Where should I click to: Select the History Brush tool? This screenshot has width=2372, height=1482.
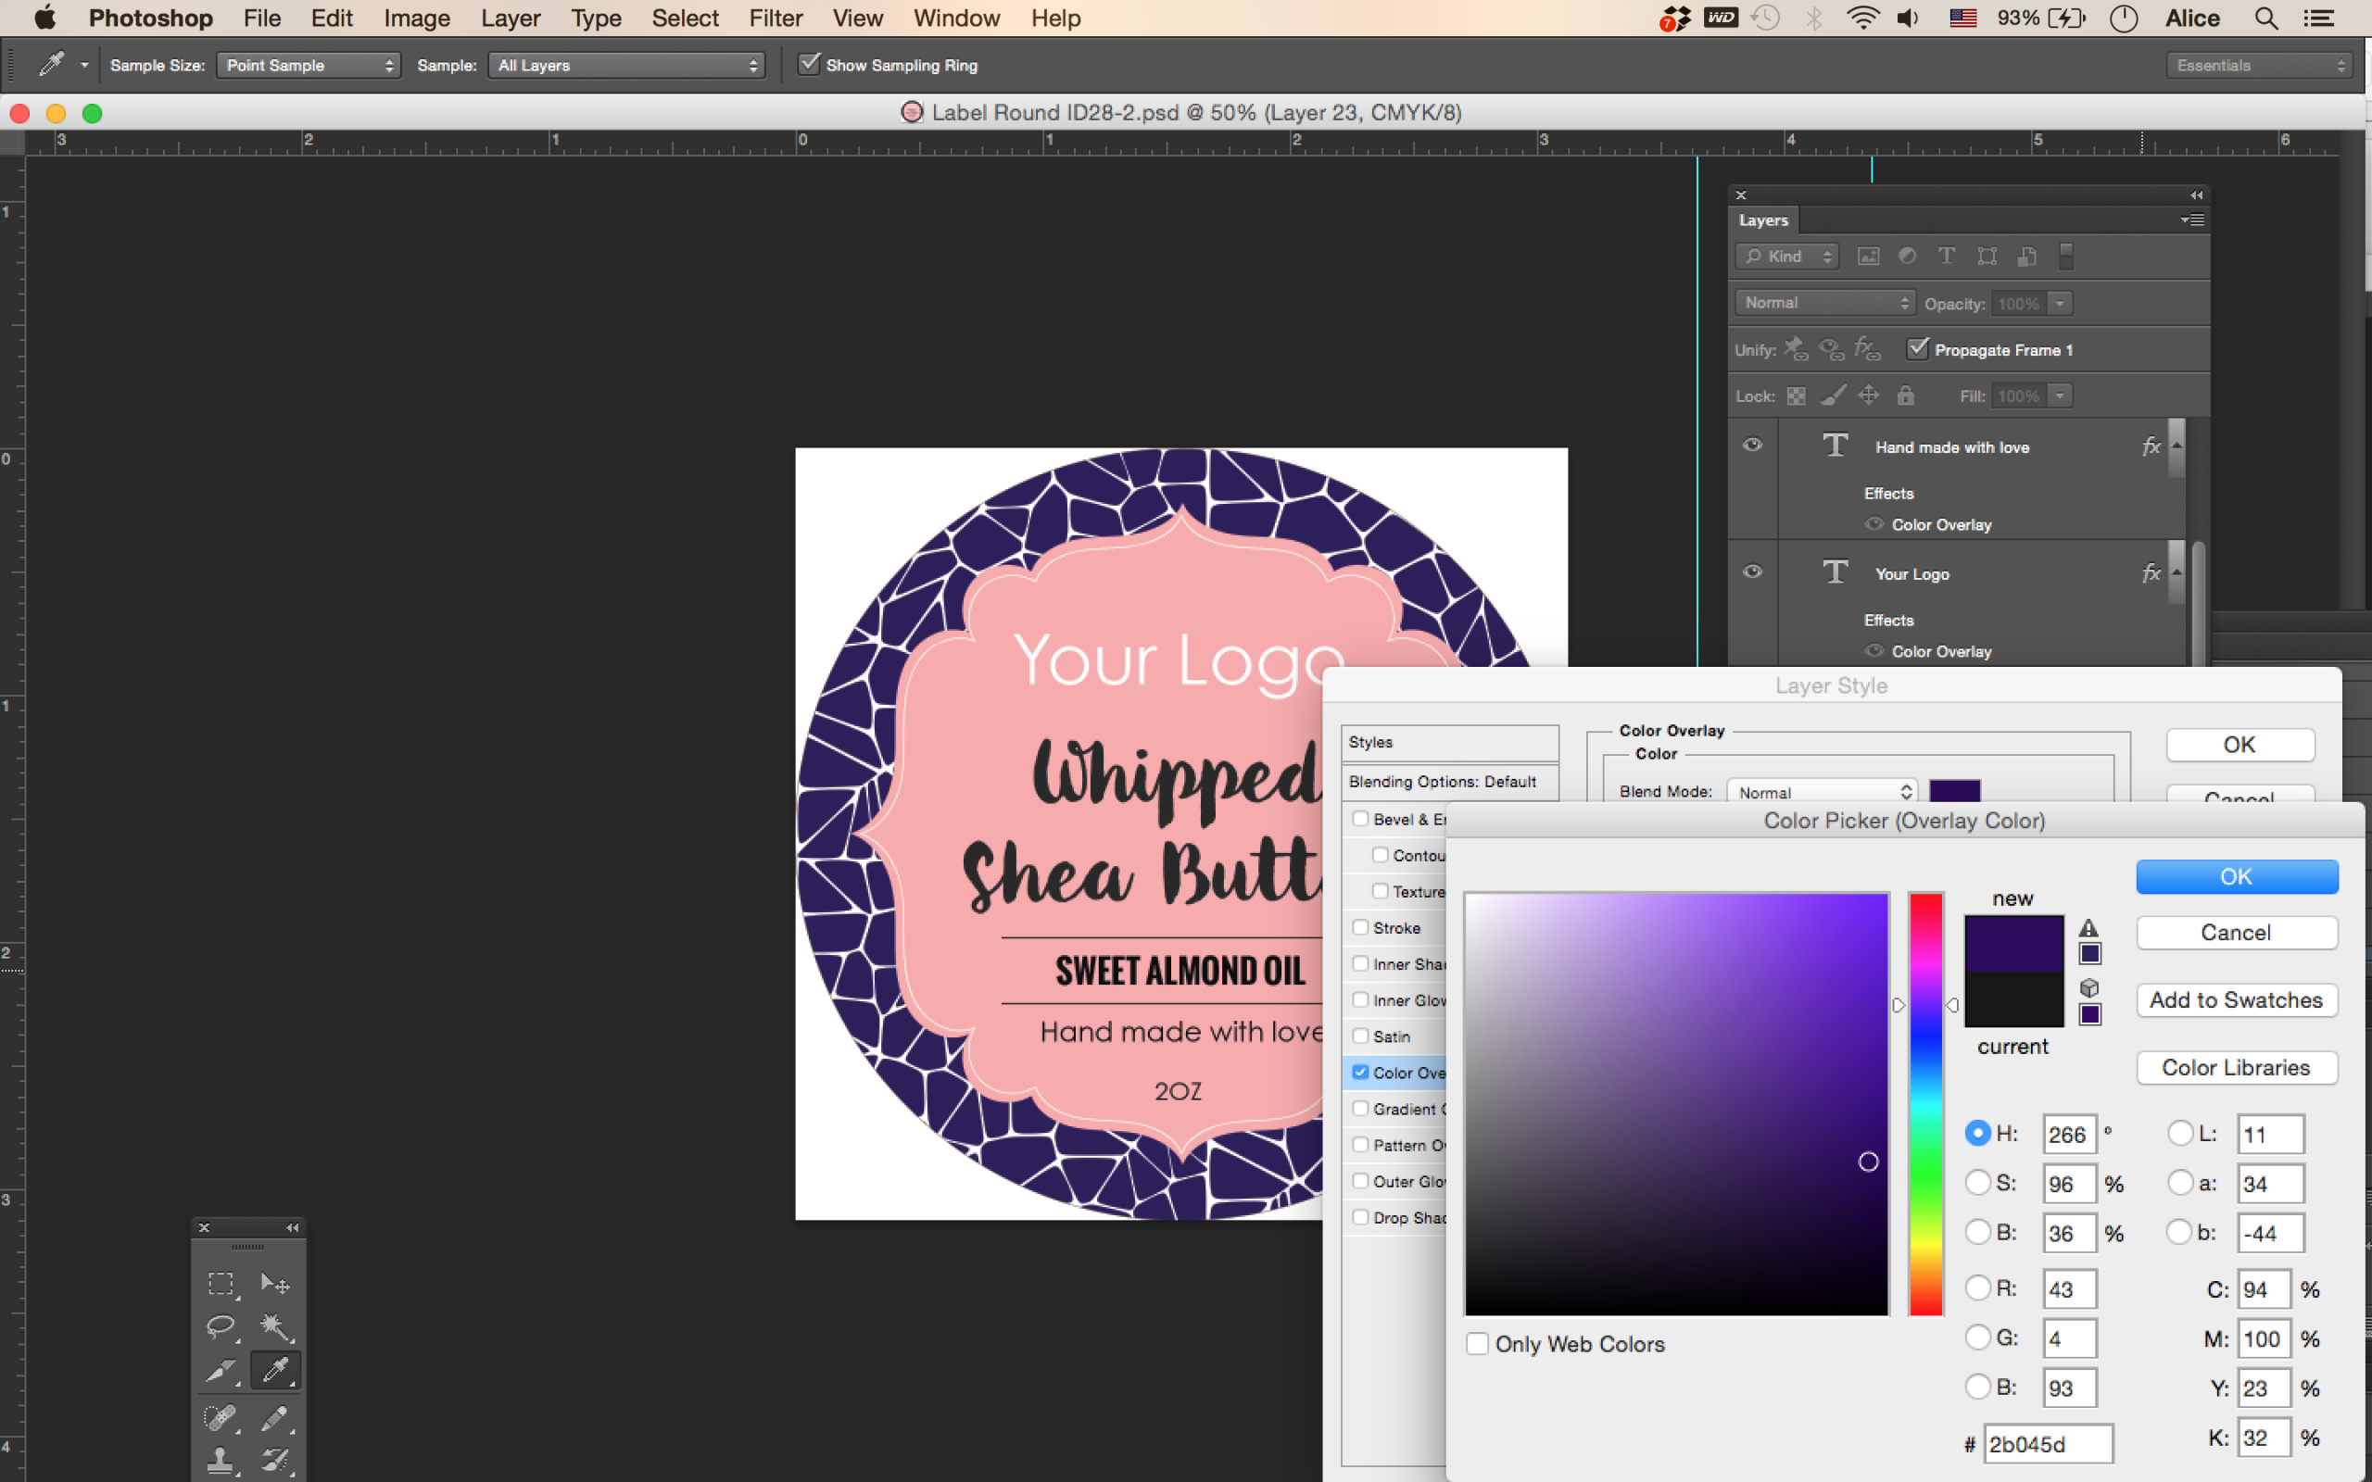pyautogui.click(x=274, y=1461)
